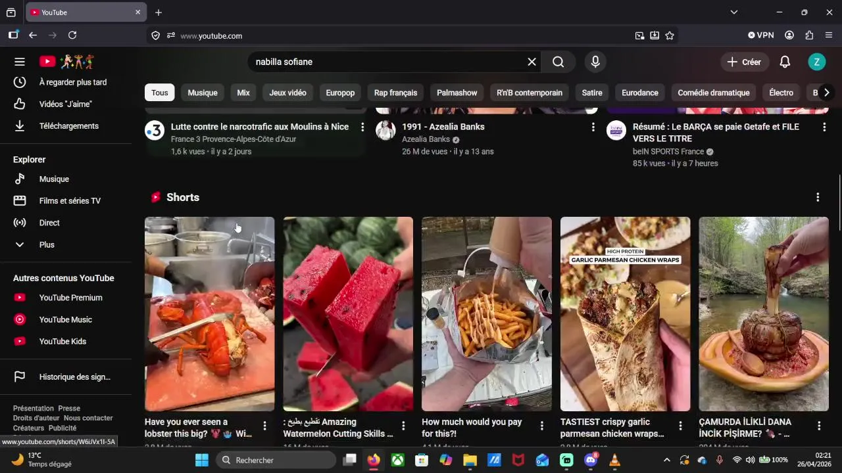
Task: Click the Créateurs footer link
Action: coord(28,428)
